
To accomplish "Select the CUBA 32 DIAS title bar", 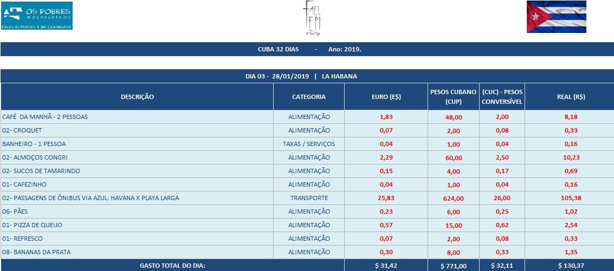I will [x=307, y=49].
